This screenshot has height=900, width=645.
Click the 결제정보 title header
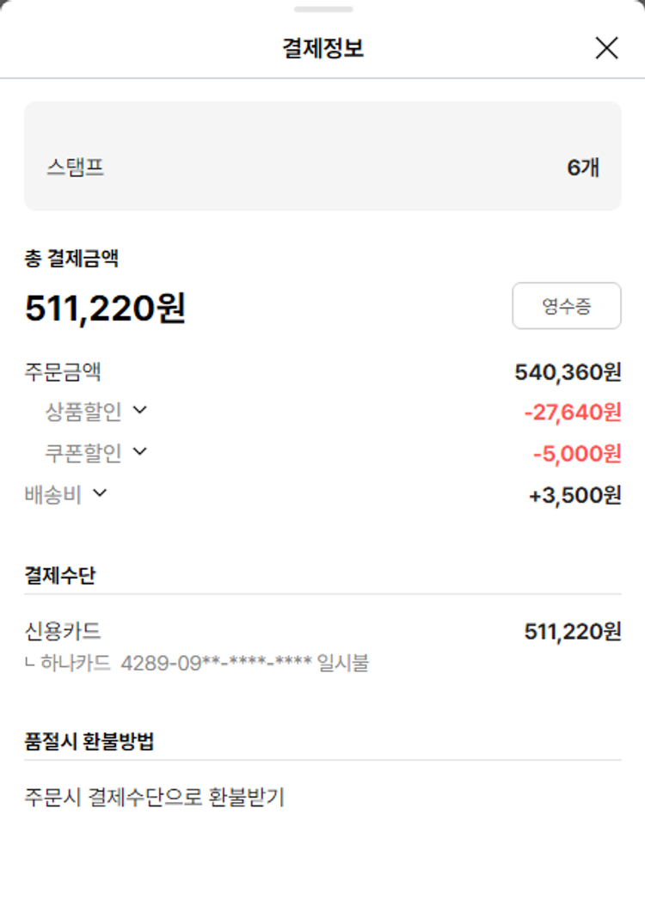(322, 48)
